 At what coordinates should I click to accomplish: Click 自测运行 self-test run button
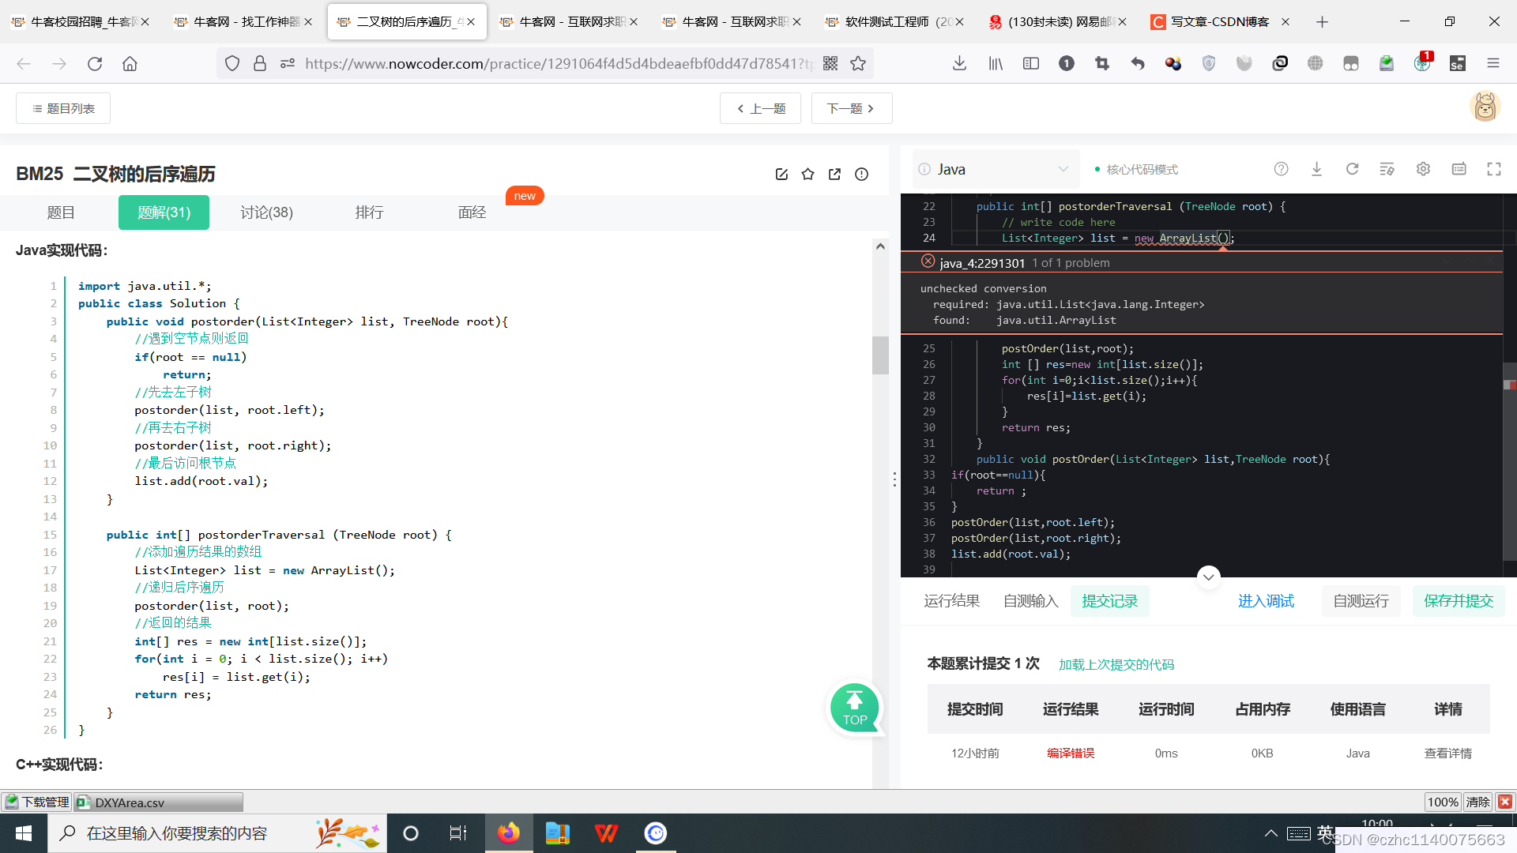pyautogui.click(x=1360, y=601)
